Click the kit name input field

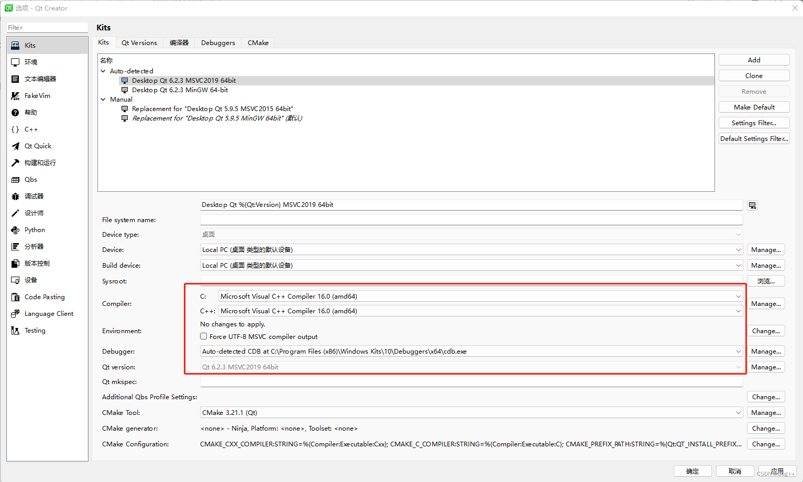click(x=471, y=204)
